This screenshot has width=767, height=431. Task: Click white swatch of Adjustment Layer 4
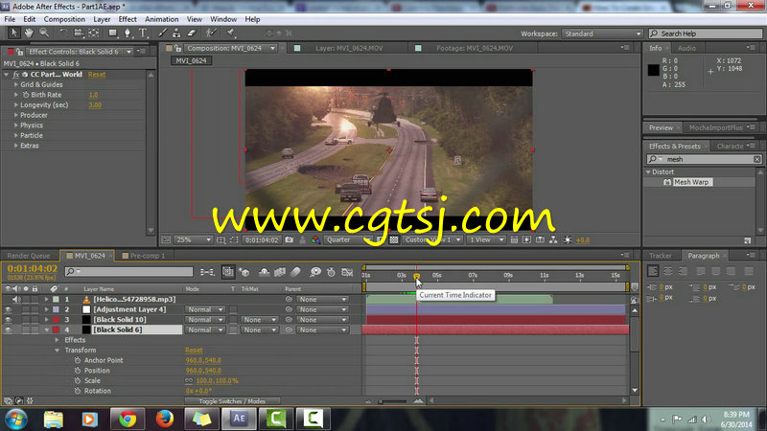point(86,309)
